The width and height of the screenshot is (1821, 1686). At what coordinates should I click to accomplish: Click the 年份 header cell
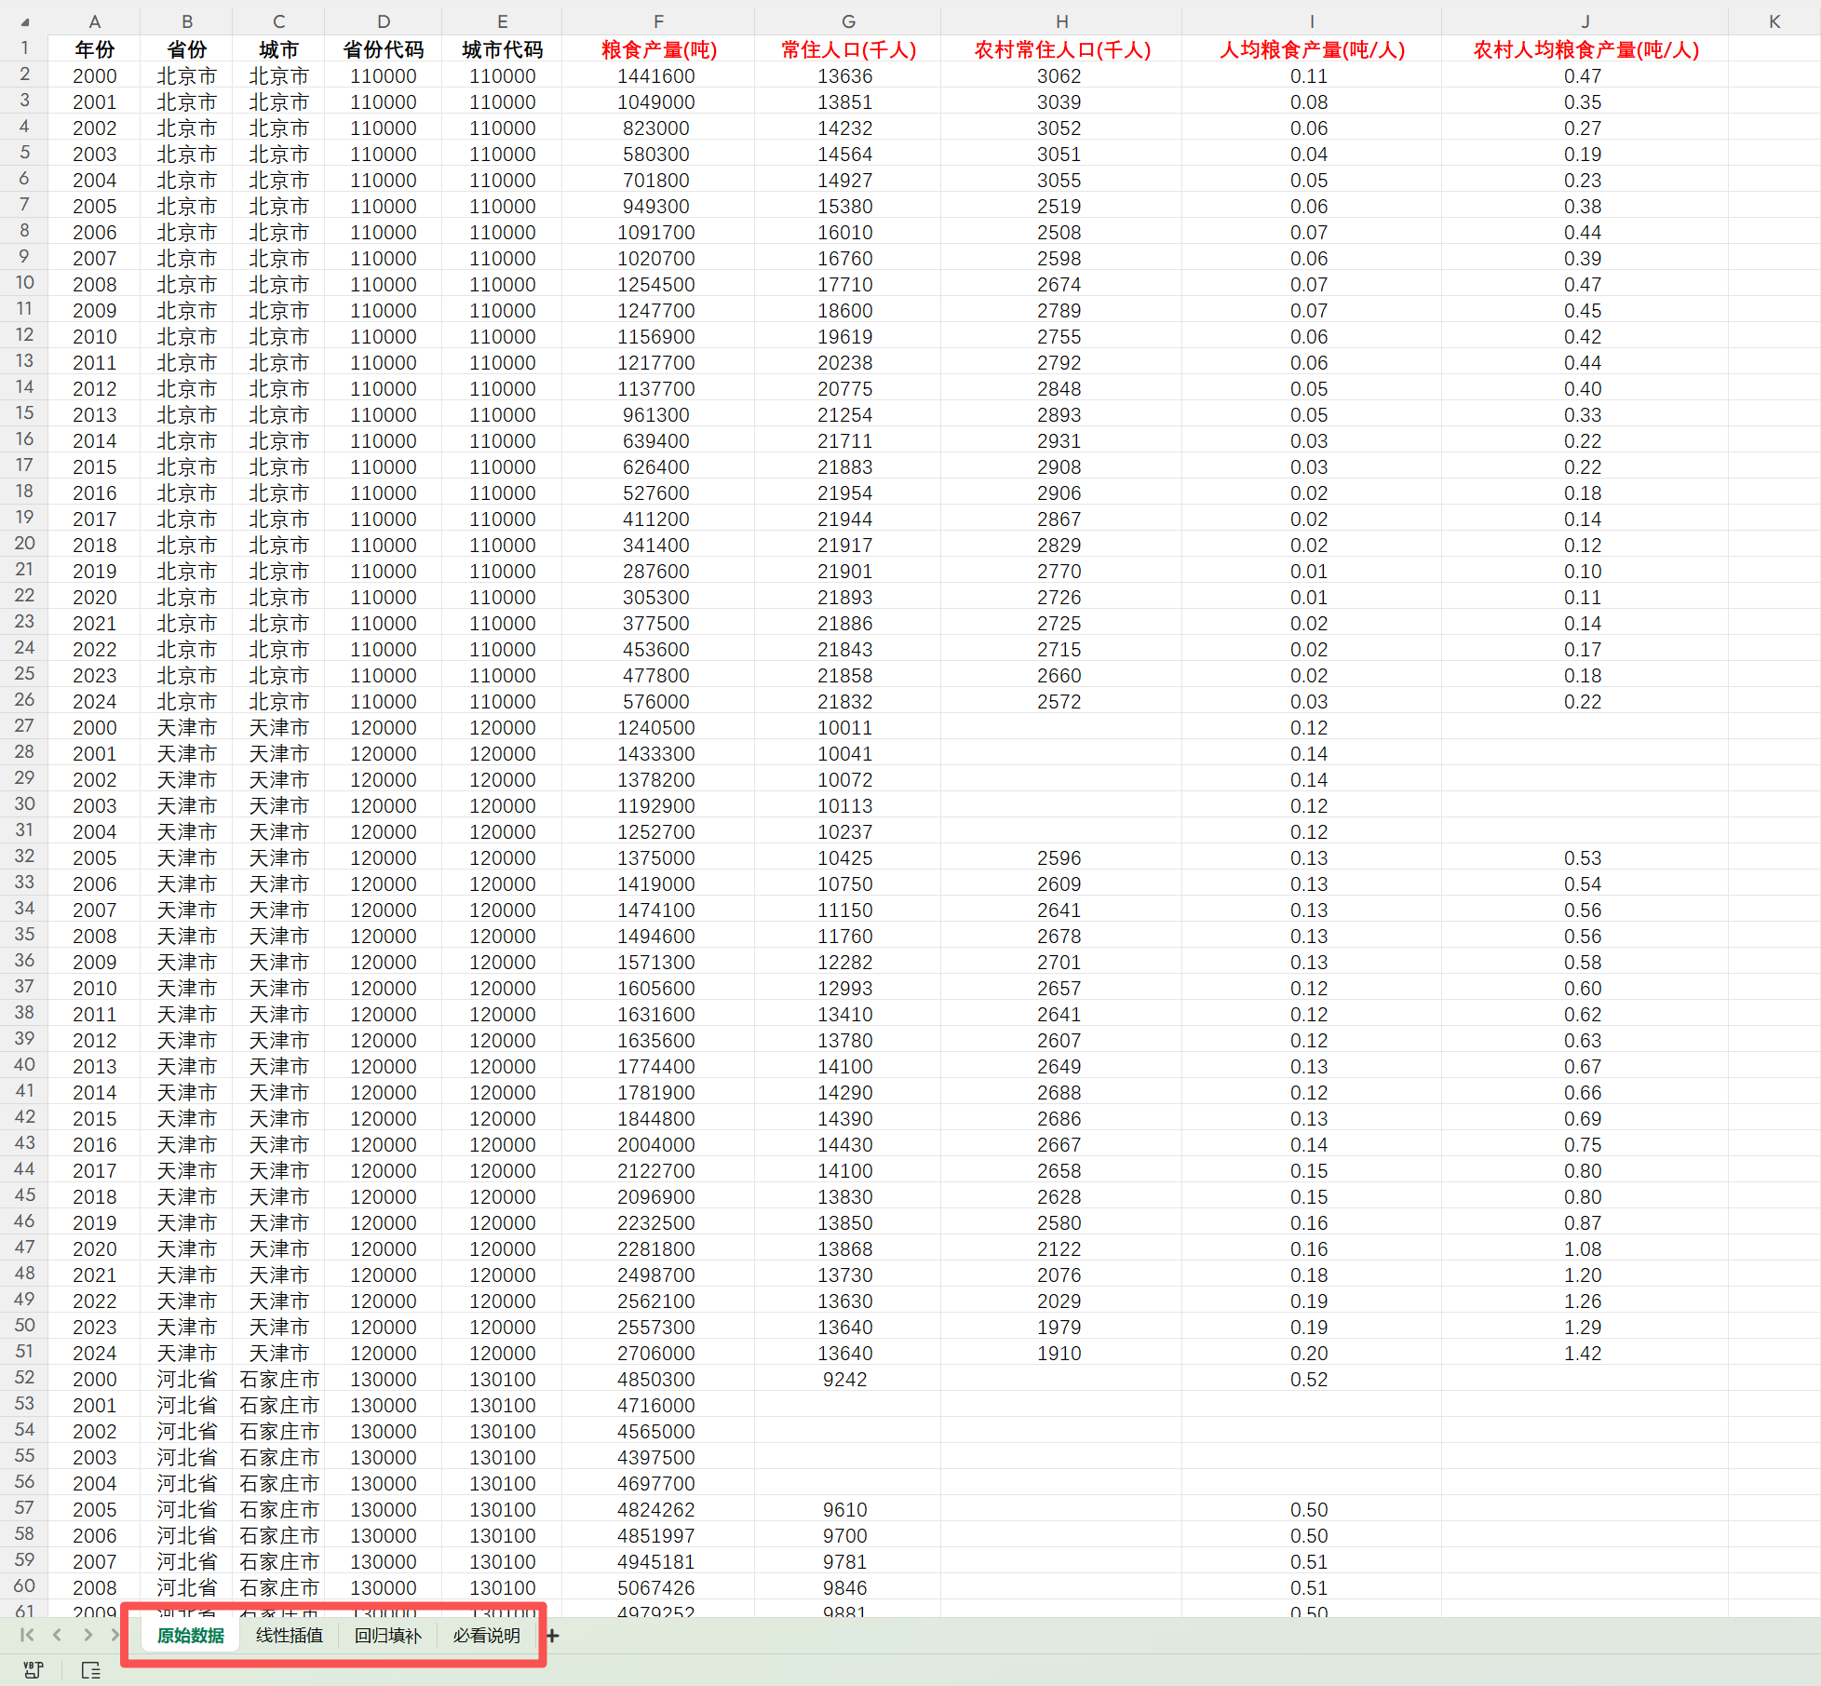(x=94, y=49)
